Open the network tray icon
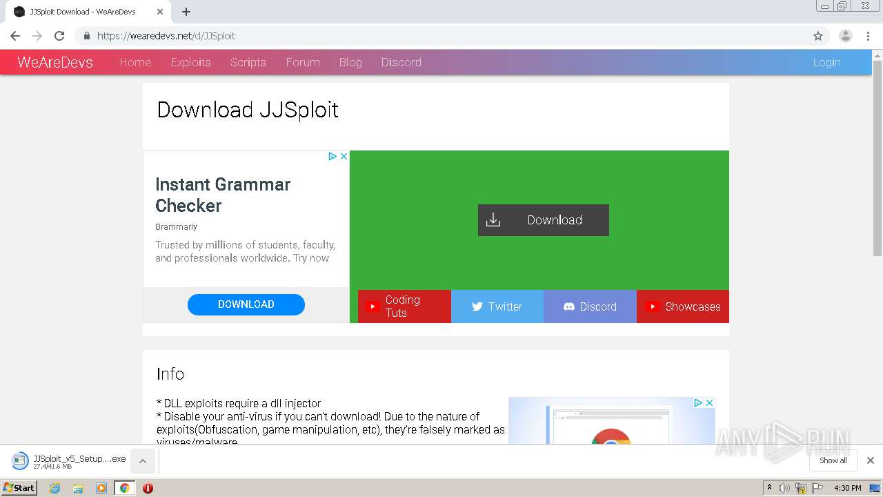Screen dimensions: 883x497 (x=801, y=488)
